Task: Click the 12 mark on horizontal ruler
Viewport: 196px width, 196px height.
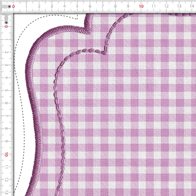Action: click(166, 6)
